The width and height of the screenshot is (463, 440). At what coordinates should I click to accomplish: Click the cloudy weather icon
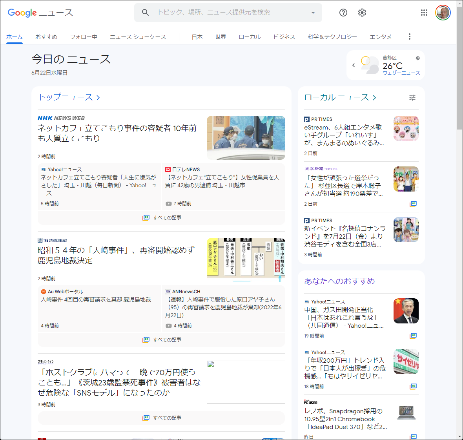click(x=369, y=65)
